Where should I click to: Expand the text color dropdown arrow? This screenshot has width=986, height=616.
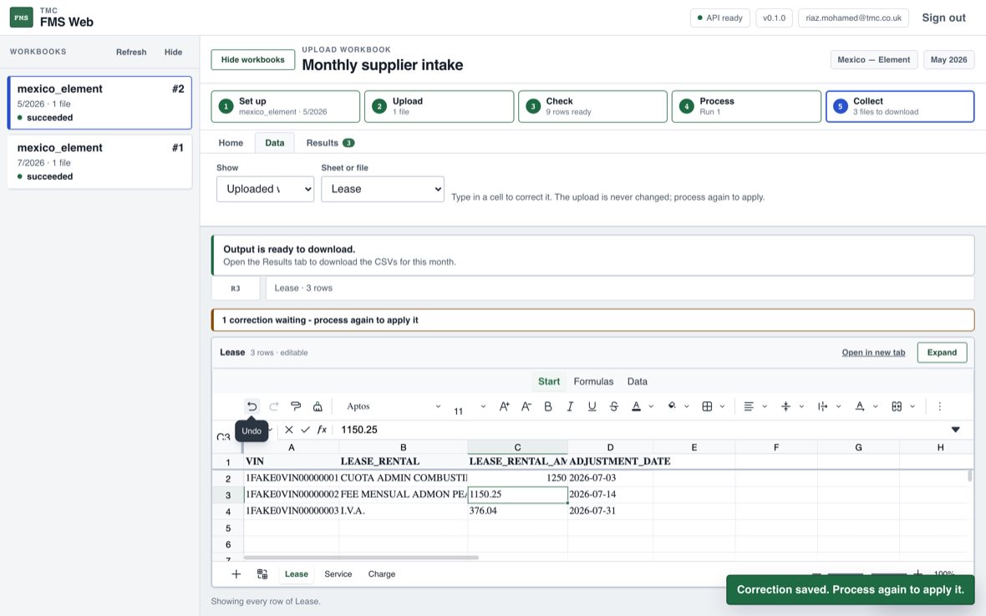click(651, 406)
